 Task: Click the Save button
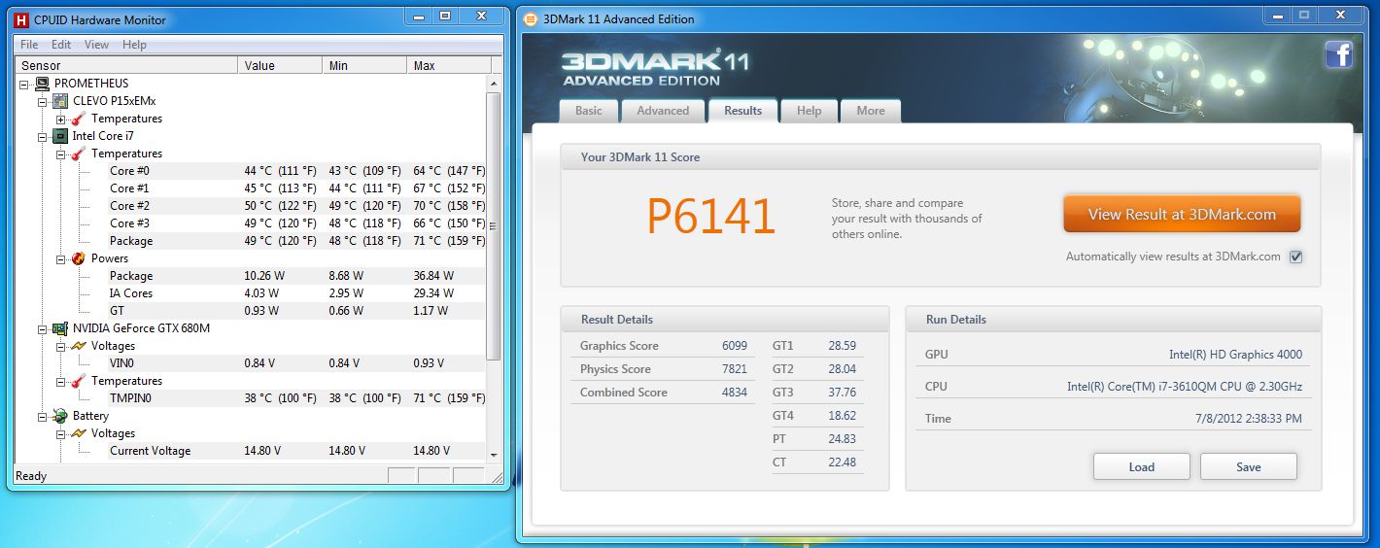click(x=1248, y=466)
